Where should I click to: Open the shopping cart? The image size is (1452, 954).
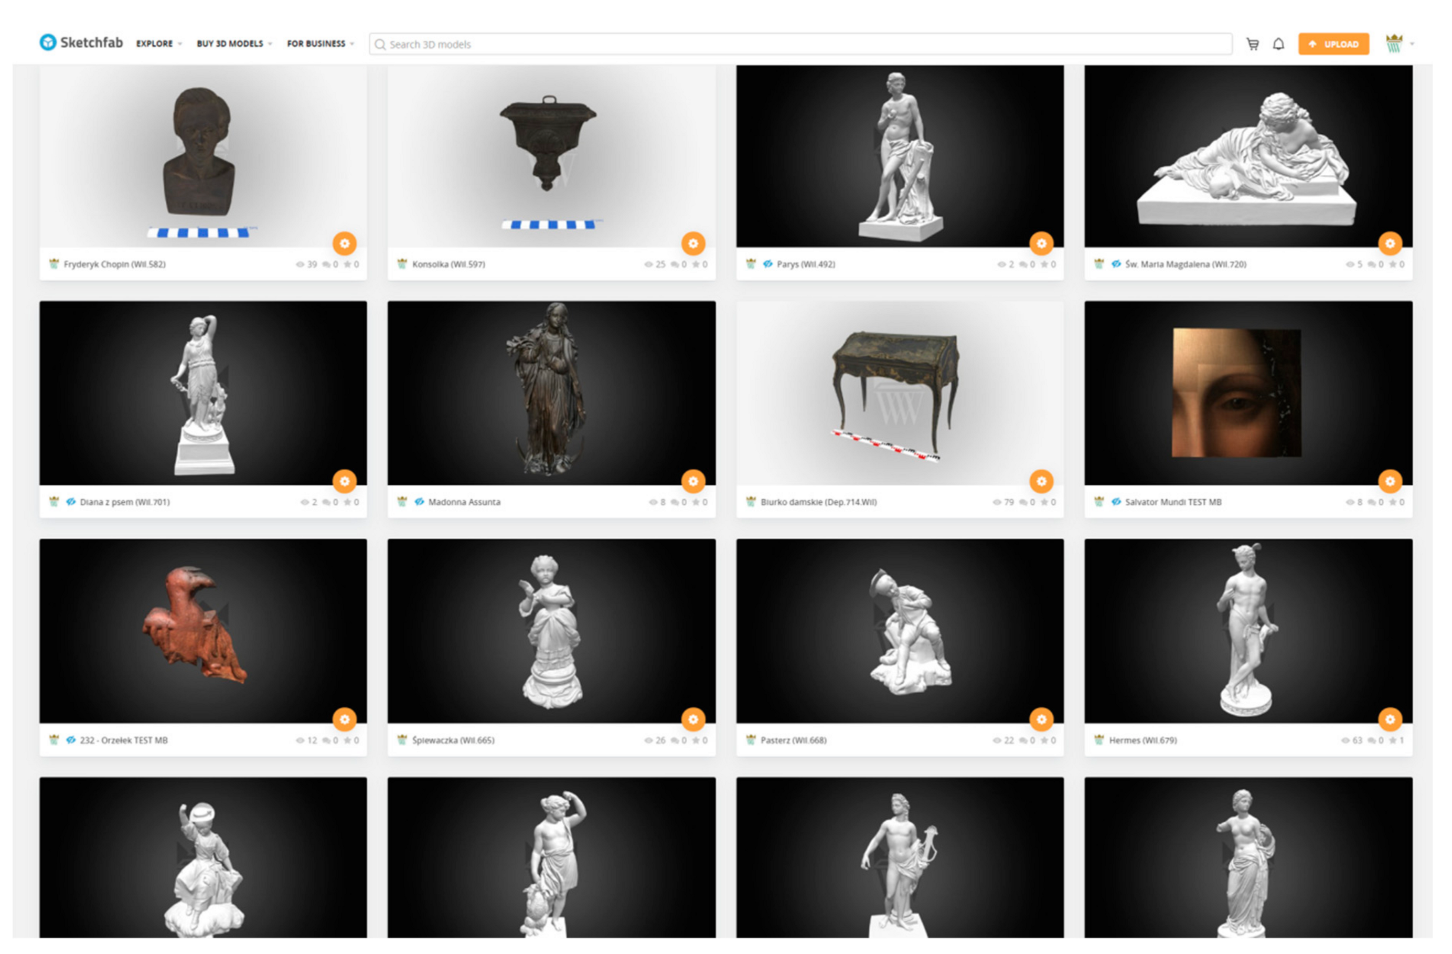1253,44
